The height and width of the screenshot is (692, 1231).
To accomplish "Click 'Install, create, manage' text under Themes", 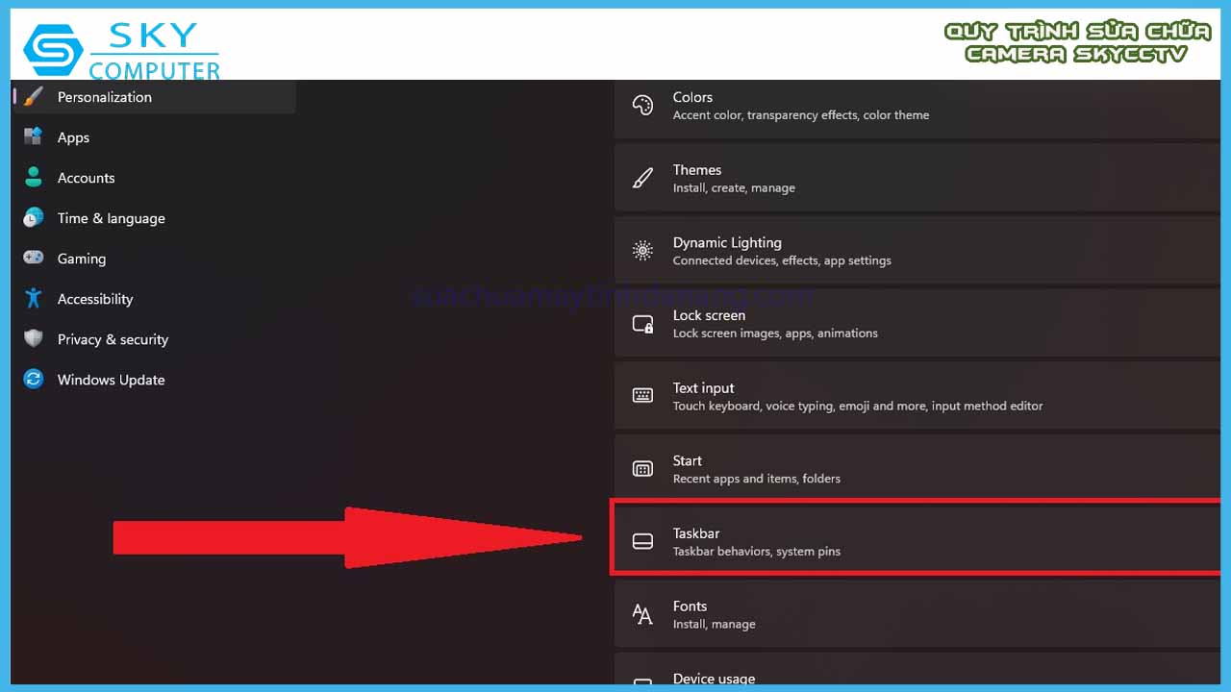I will [x=734, y=188].
